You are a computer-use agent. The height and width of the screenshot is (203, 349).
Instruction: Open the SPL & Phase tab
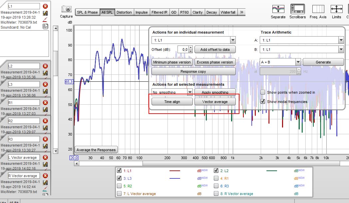(x=87, y=12)
